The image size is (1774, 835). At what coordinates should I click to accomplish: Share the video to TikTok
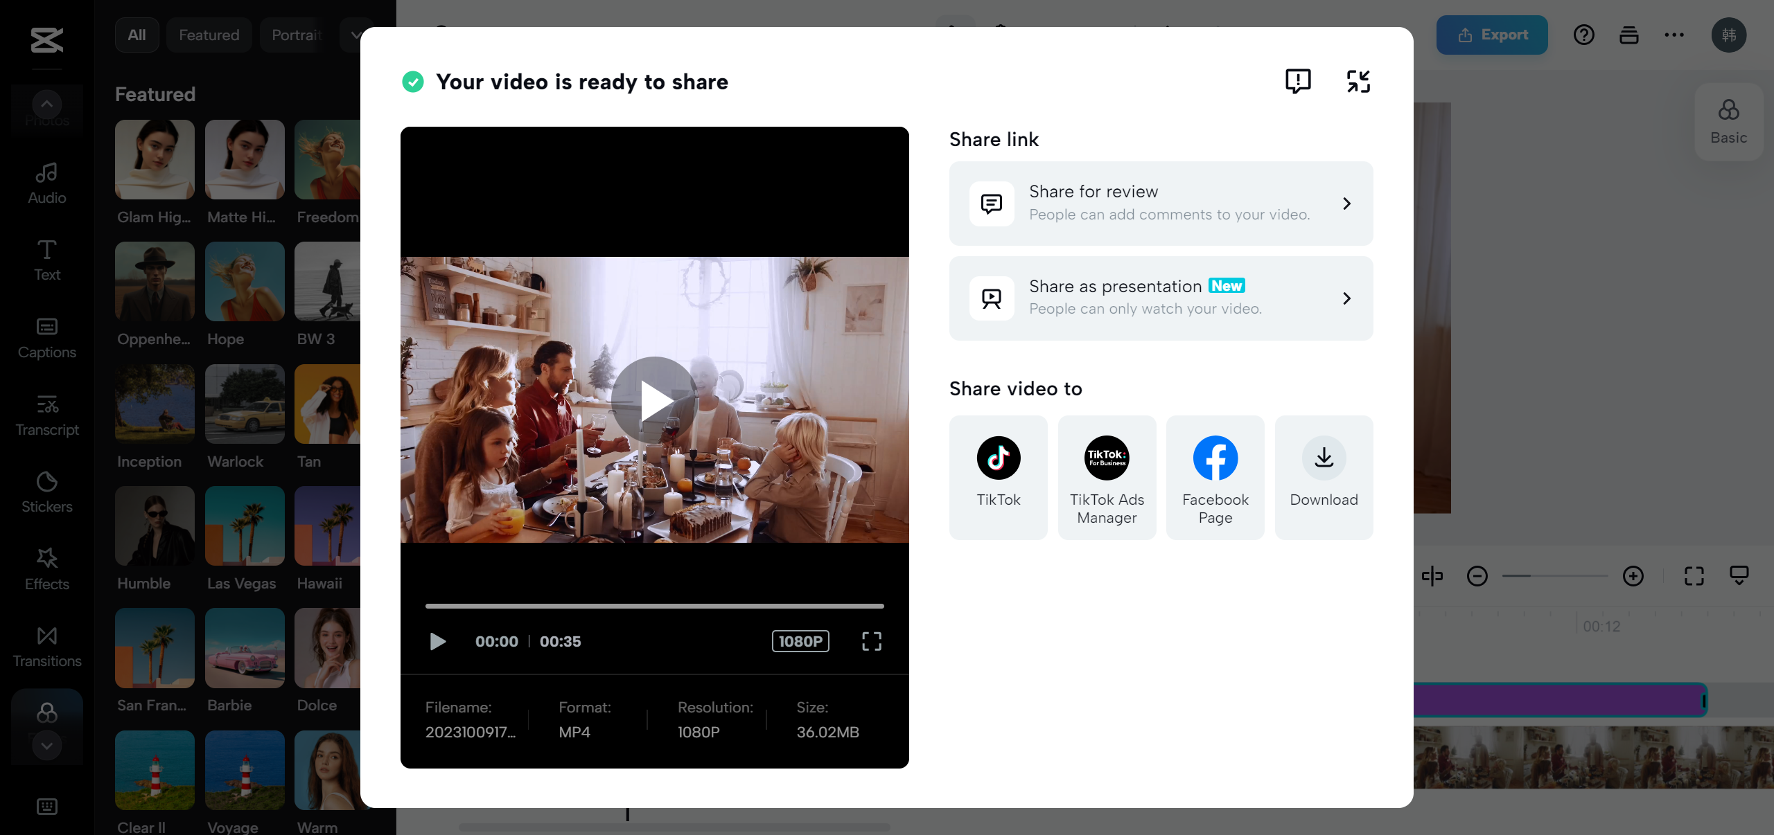click(x=998, y=477)
